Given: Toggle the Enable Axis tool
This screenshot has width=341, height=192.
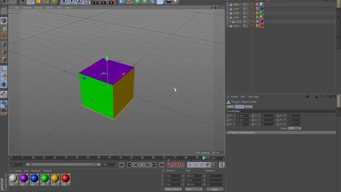Looking at the screenshot, I should click(x=4, y=69).
